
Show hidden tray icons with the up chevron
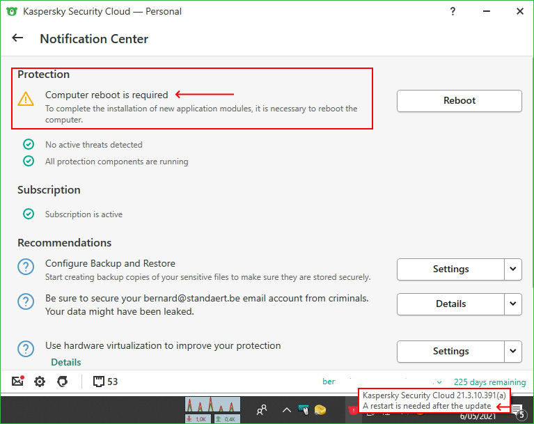coord(287,409)
